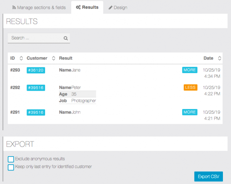Sort results by Date column arrows
Image resolution: width=231 pixels, height=184 pixels.
coord(219,58)
